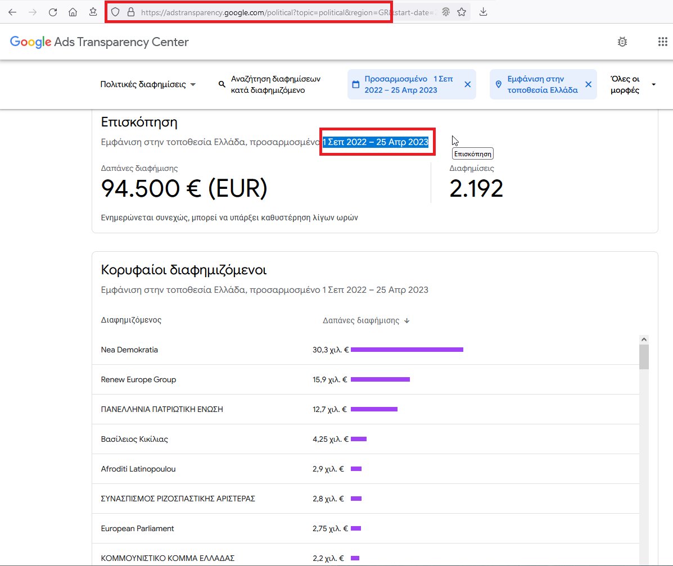Open the browser downloads panel
Screen dimensions: 673x566
pos(484,12)
